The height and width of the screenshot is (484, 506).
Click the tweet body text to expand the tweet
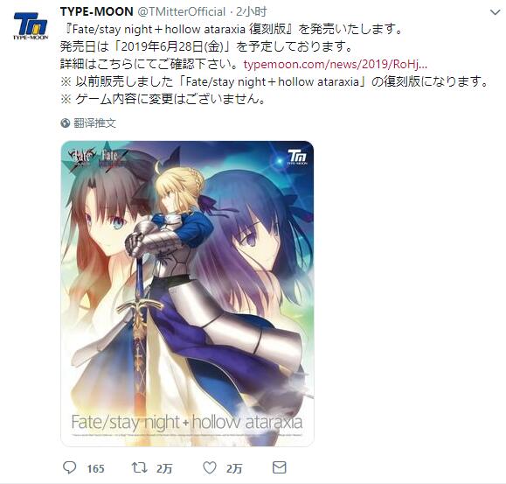point(274,64)
